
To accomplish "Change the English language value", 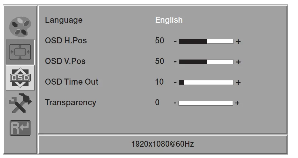I will [x=169, y=20].
